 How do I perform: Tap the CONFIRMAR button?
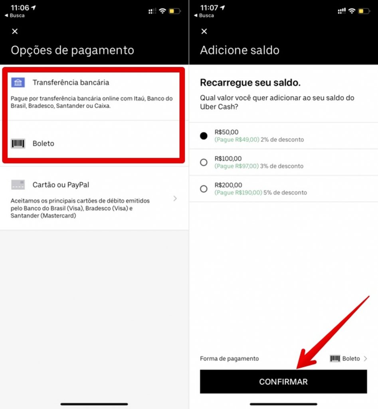click(x=283, y=381)
